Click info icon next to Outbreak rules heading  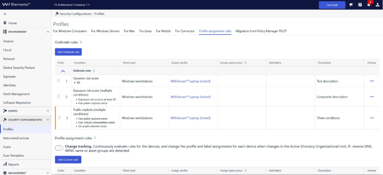tap(81, 42)
